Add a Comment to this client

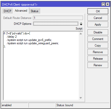coord(98,39)
